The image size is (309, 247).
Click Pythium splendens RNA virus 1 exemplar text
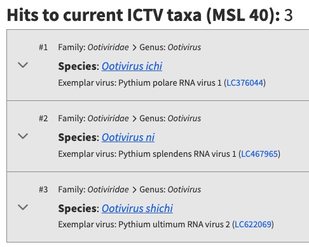[177, 154]
